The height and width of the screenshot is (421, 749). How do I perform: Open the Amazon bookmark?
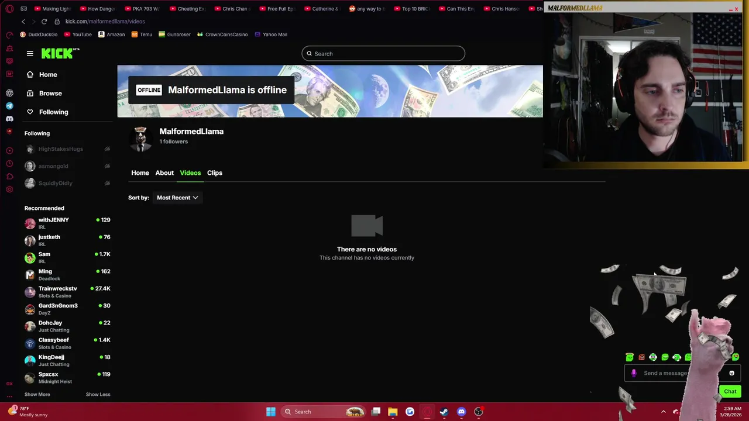pyautogui.click(x=111, y=34)
